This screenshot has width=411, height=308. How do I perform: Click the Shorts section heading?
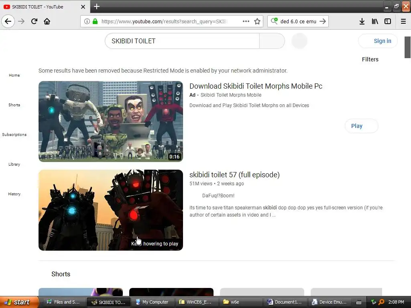click(61, 274)
